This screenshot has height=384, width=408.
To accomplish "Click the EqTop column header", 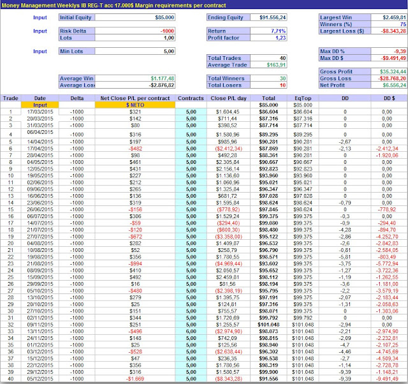I will click(303, 98).
